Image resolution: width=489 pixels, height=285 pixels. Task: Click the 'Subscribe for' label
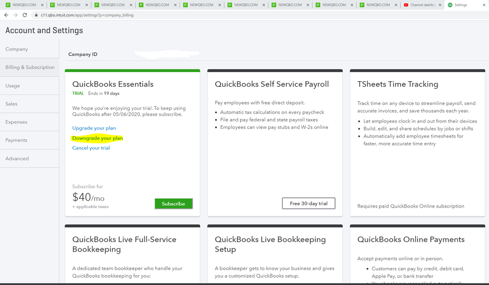87,187
